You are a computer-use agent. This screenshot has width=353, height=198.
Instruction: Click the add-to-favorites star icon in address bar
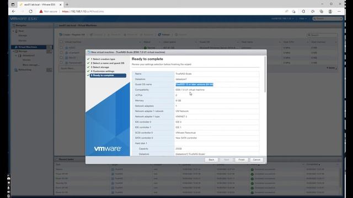pos(294,11)
